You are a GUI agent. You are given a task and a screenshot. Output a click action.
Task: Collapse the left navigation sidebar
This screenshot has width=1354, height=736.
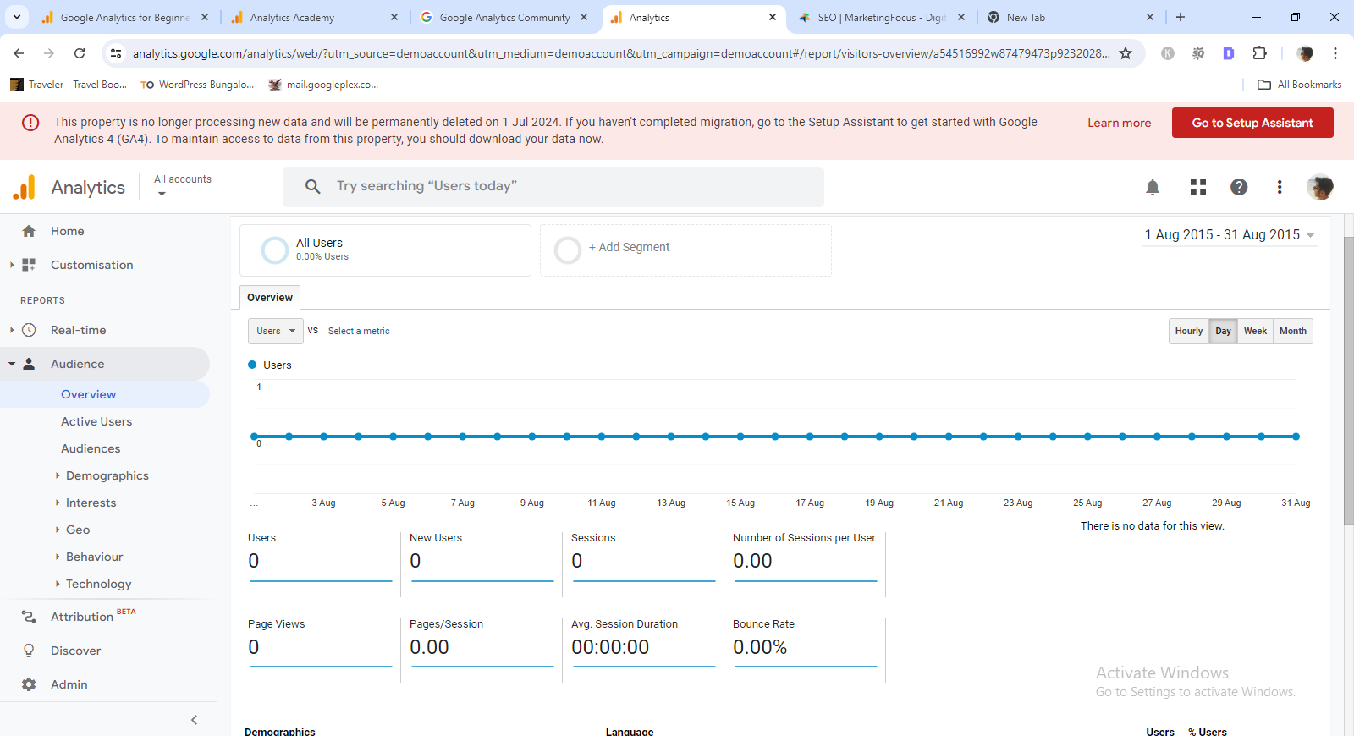pyautogui.click(x=194, y=720)
